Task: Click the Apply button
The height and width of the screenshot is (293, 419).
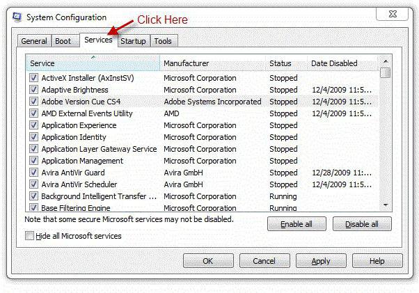Action: tap(321, 261)
